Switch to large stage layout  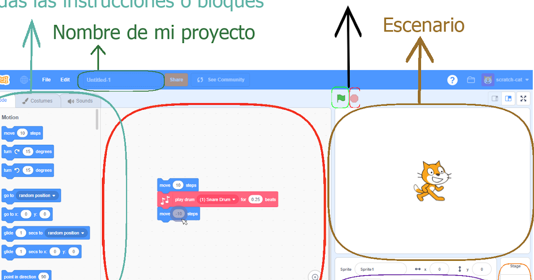coord(508,98)
